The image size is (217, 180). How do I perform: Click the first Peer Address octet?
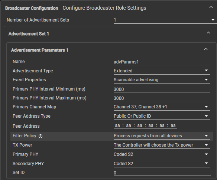[x=117, y=125]
